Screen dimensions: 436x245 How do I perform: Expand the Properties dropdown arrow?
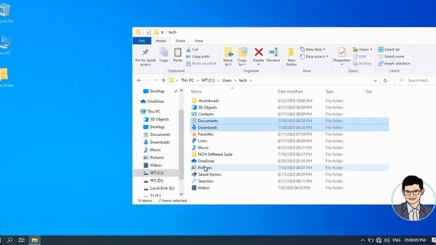pos(342,65)
